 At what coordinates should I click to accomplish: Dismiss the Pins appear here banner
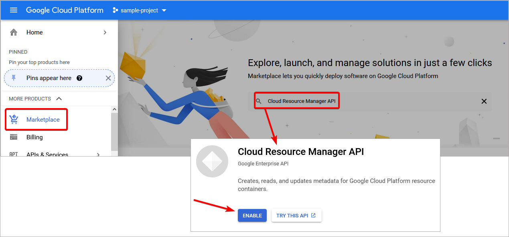[x=108, y=78]
